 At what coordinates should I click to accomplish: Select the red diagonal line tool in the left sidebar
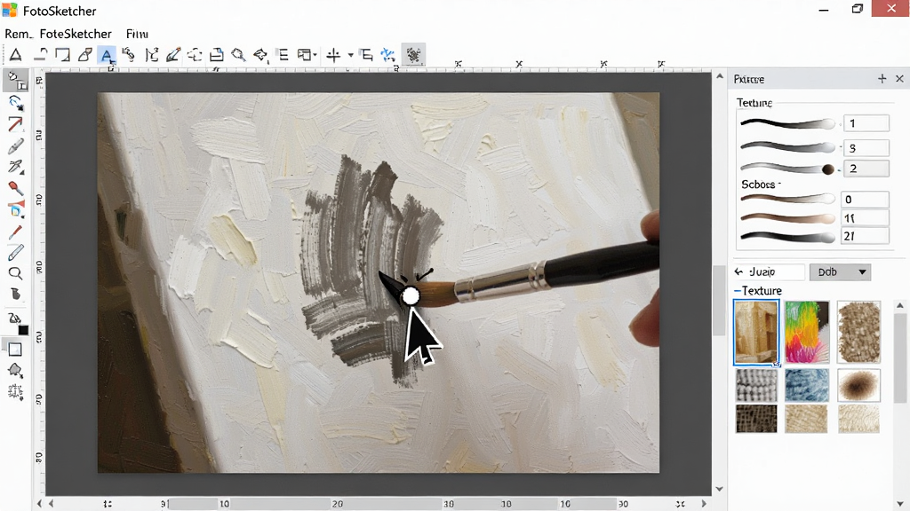pyautogui.click(x=16, y=124)
